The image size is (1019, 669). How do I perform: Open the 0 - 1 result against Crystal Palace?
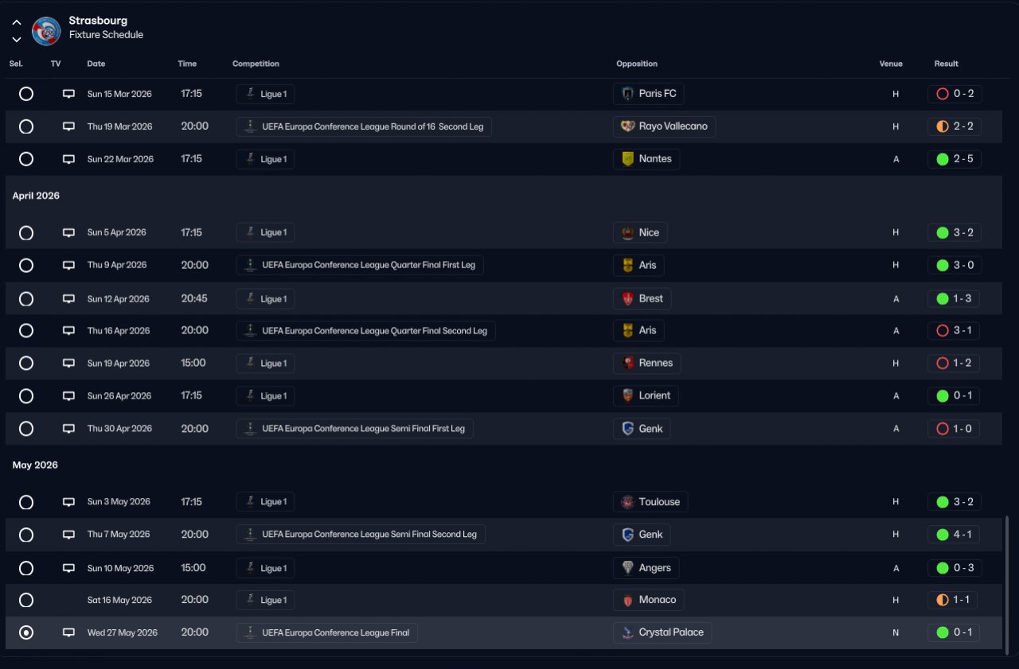click(x=954, y=632)
